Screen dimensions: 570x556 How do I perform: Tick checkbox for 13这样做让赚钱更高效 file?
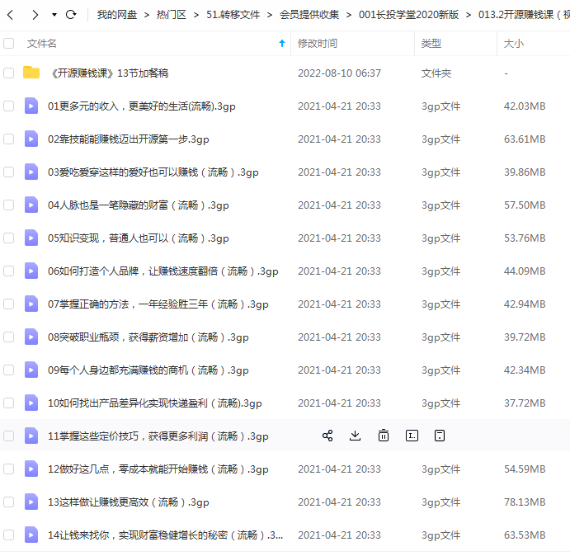(x=9, y=502)
